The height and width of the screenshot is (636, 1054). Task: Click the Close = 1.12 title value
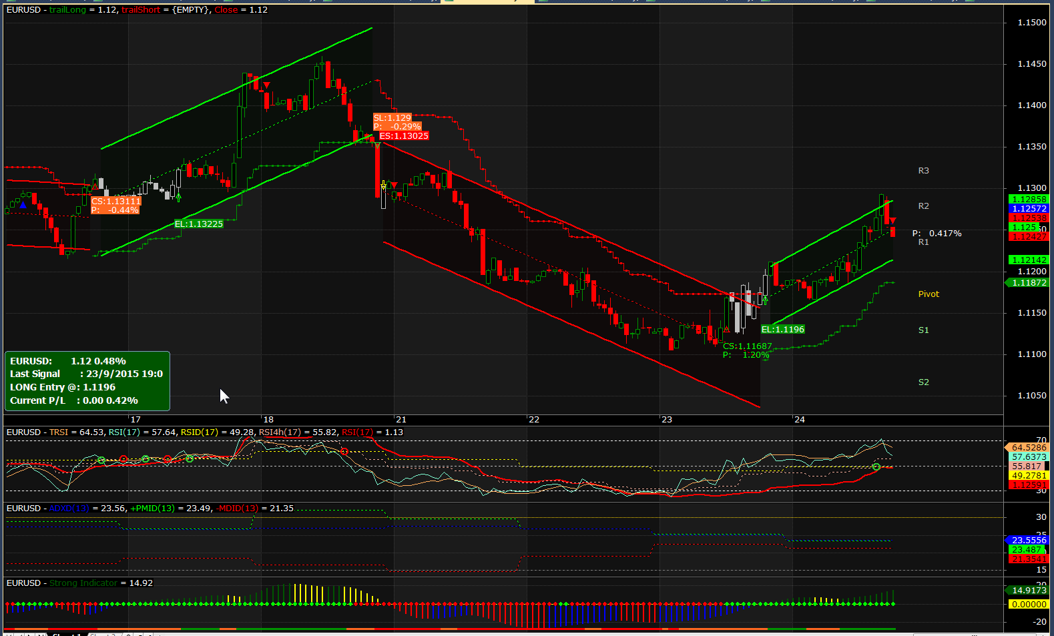pyautogui.click(x=241, y=9)
